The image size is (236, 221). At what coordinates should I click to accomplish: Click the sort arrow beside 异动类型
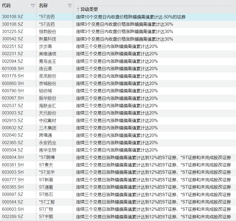(x=78, y=9)
